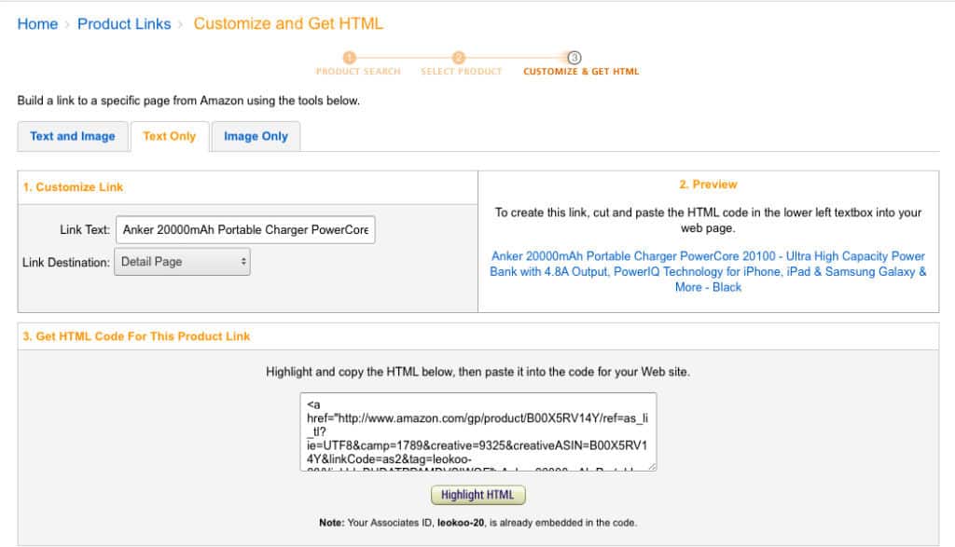Screen dimensions: 955x547
Task: Click the Link Destination stepper arrows
Action: 242,262
